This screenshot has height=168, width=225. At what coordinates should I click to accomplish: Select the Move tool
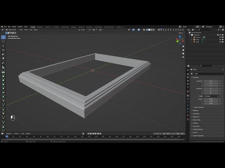[x=3, y=46]
